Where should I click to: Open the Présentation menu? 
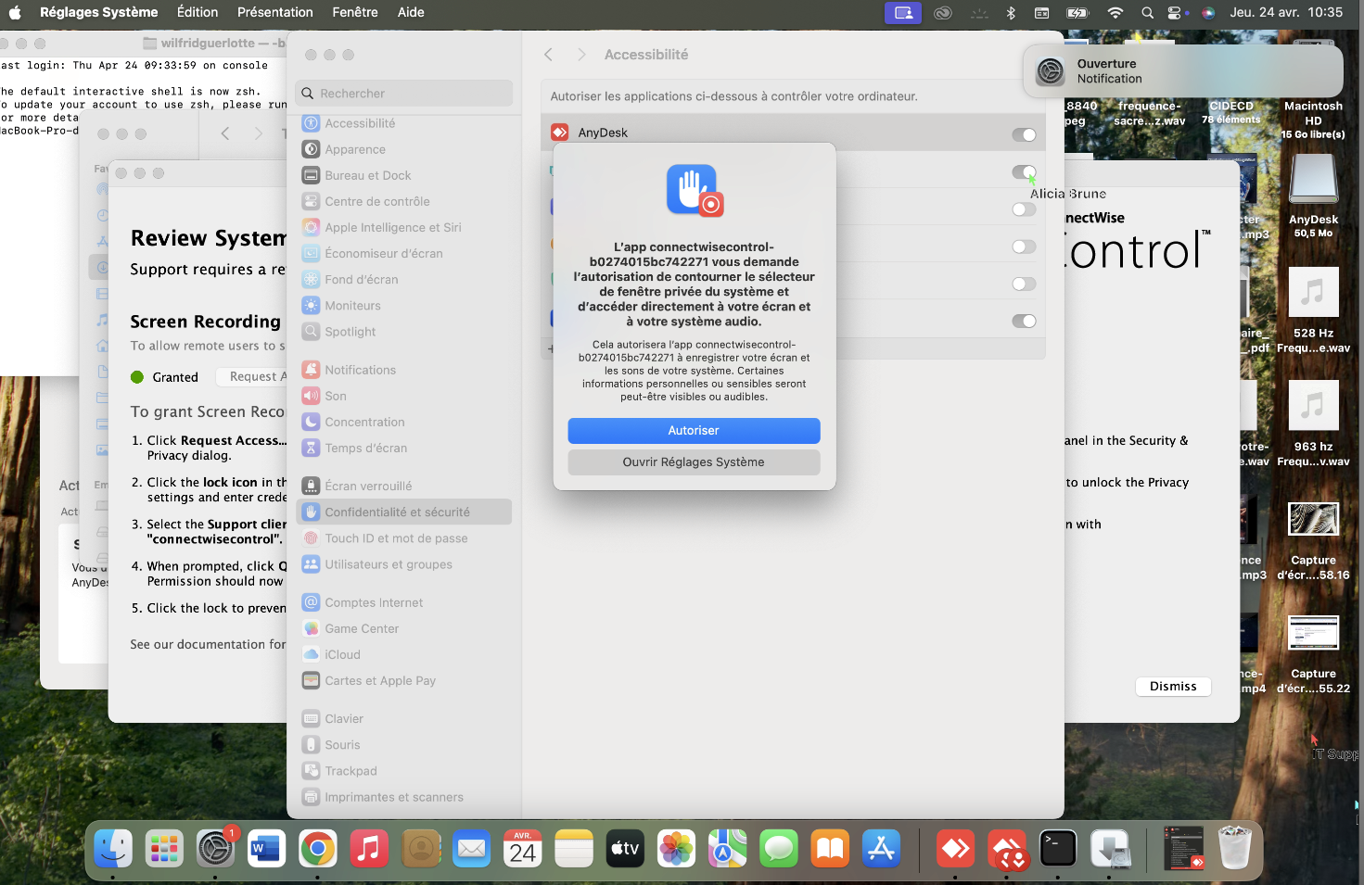coord(274,12)
